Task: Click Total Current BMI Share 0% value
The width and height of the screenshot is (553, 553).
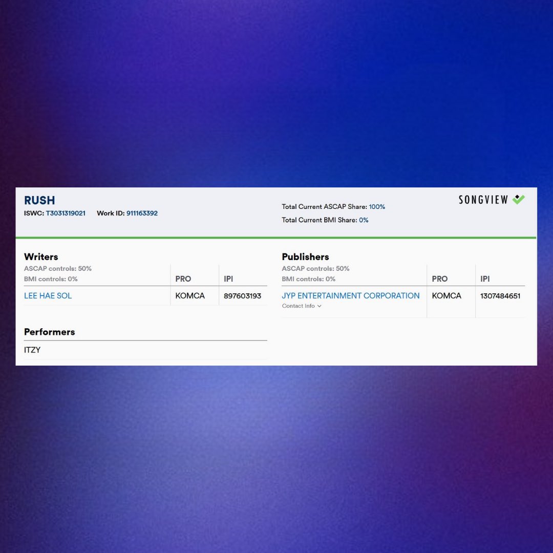Action: click(x=364, y=220)
